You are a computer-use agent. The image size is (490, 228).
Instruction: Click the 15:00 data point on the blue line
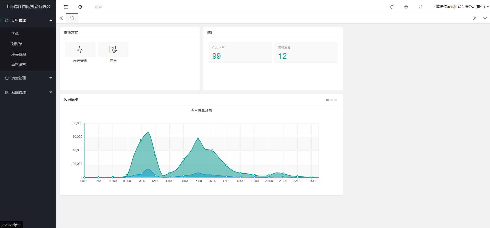coord(198,173)
